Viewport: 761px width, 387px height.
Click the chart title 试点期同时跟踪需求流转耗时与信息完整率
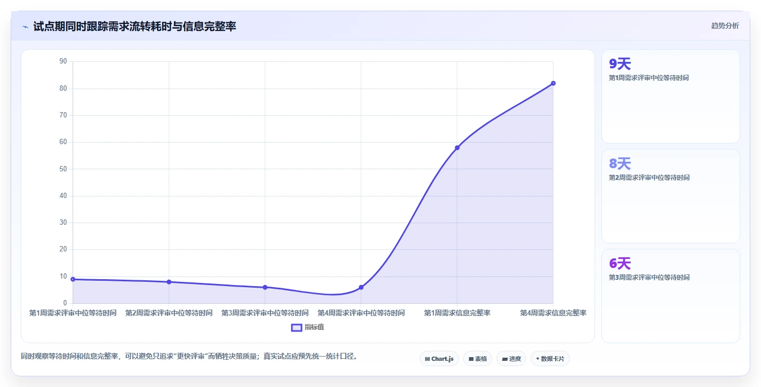point(134,26)
